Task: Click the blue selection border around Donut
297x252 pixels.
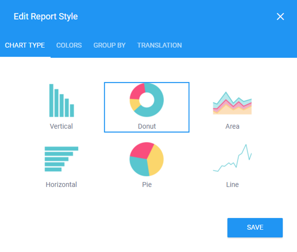Action: 105,107
